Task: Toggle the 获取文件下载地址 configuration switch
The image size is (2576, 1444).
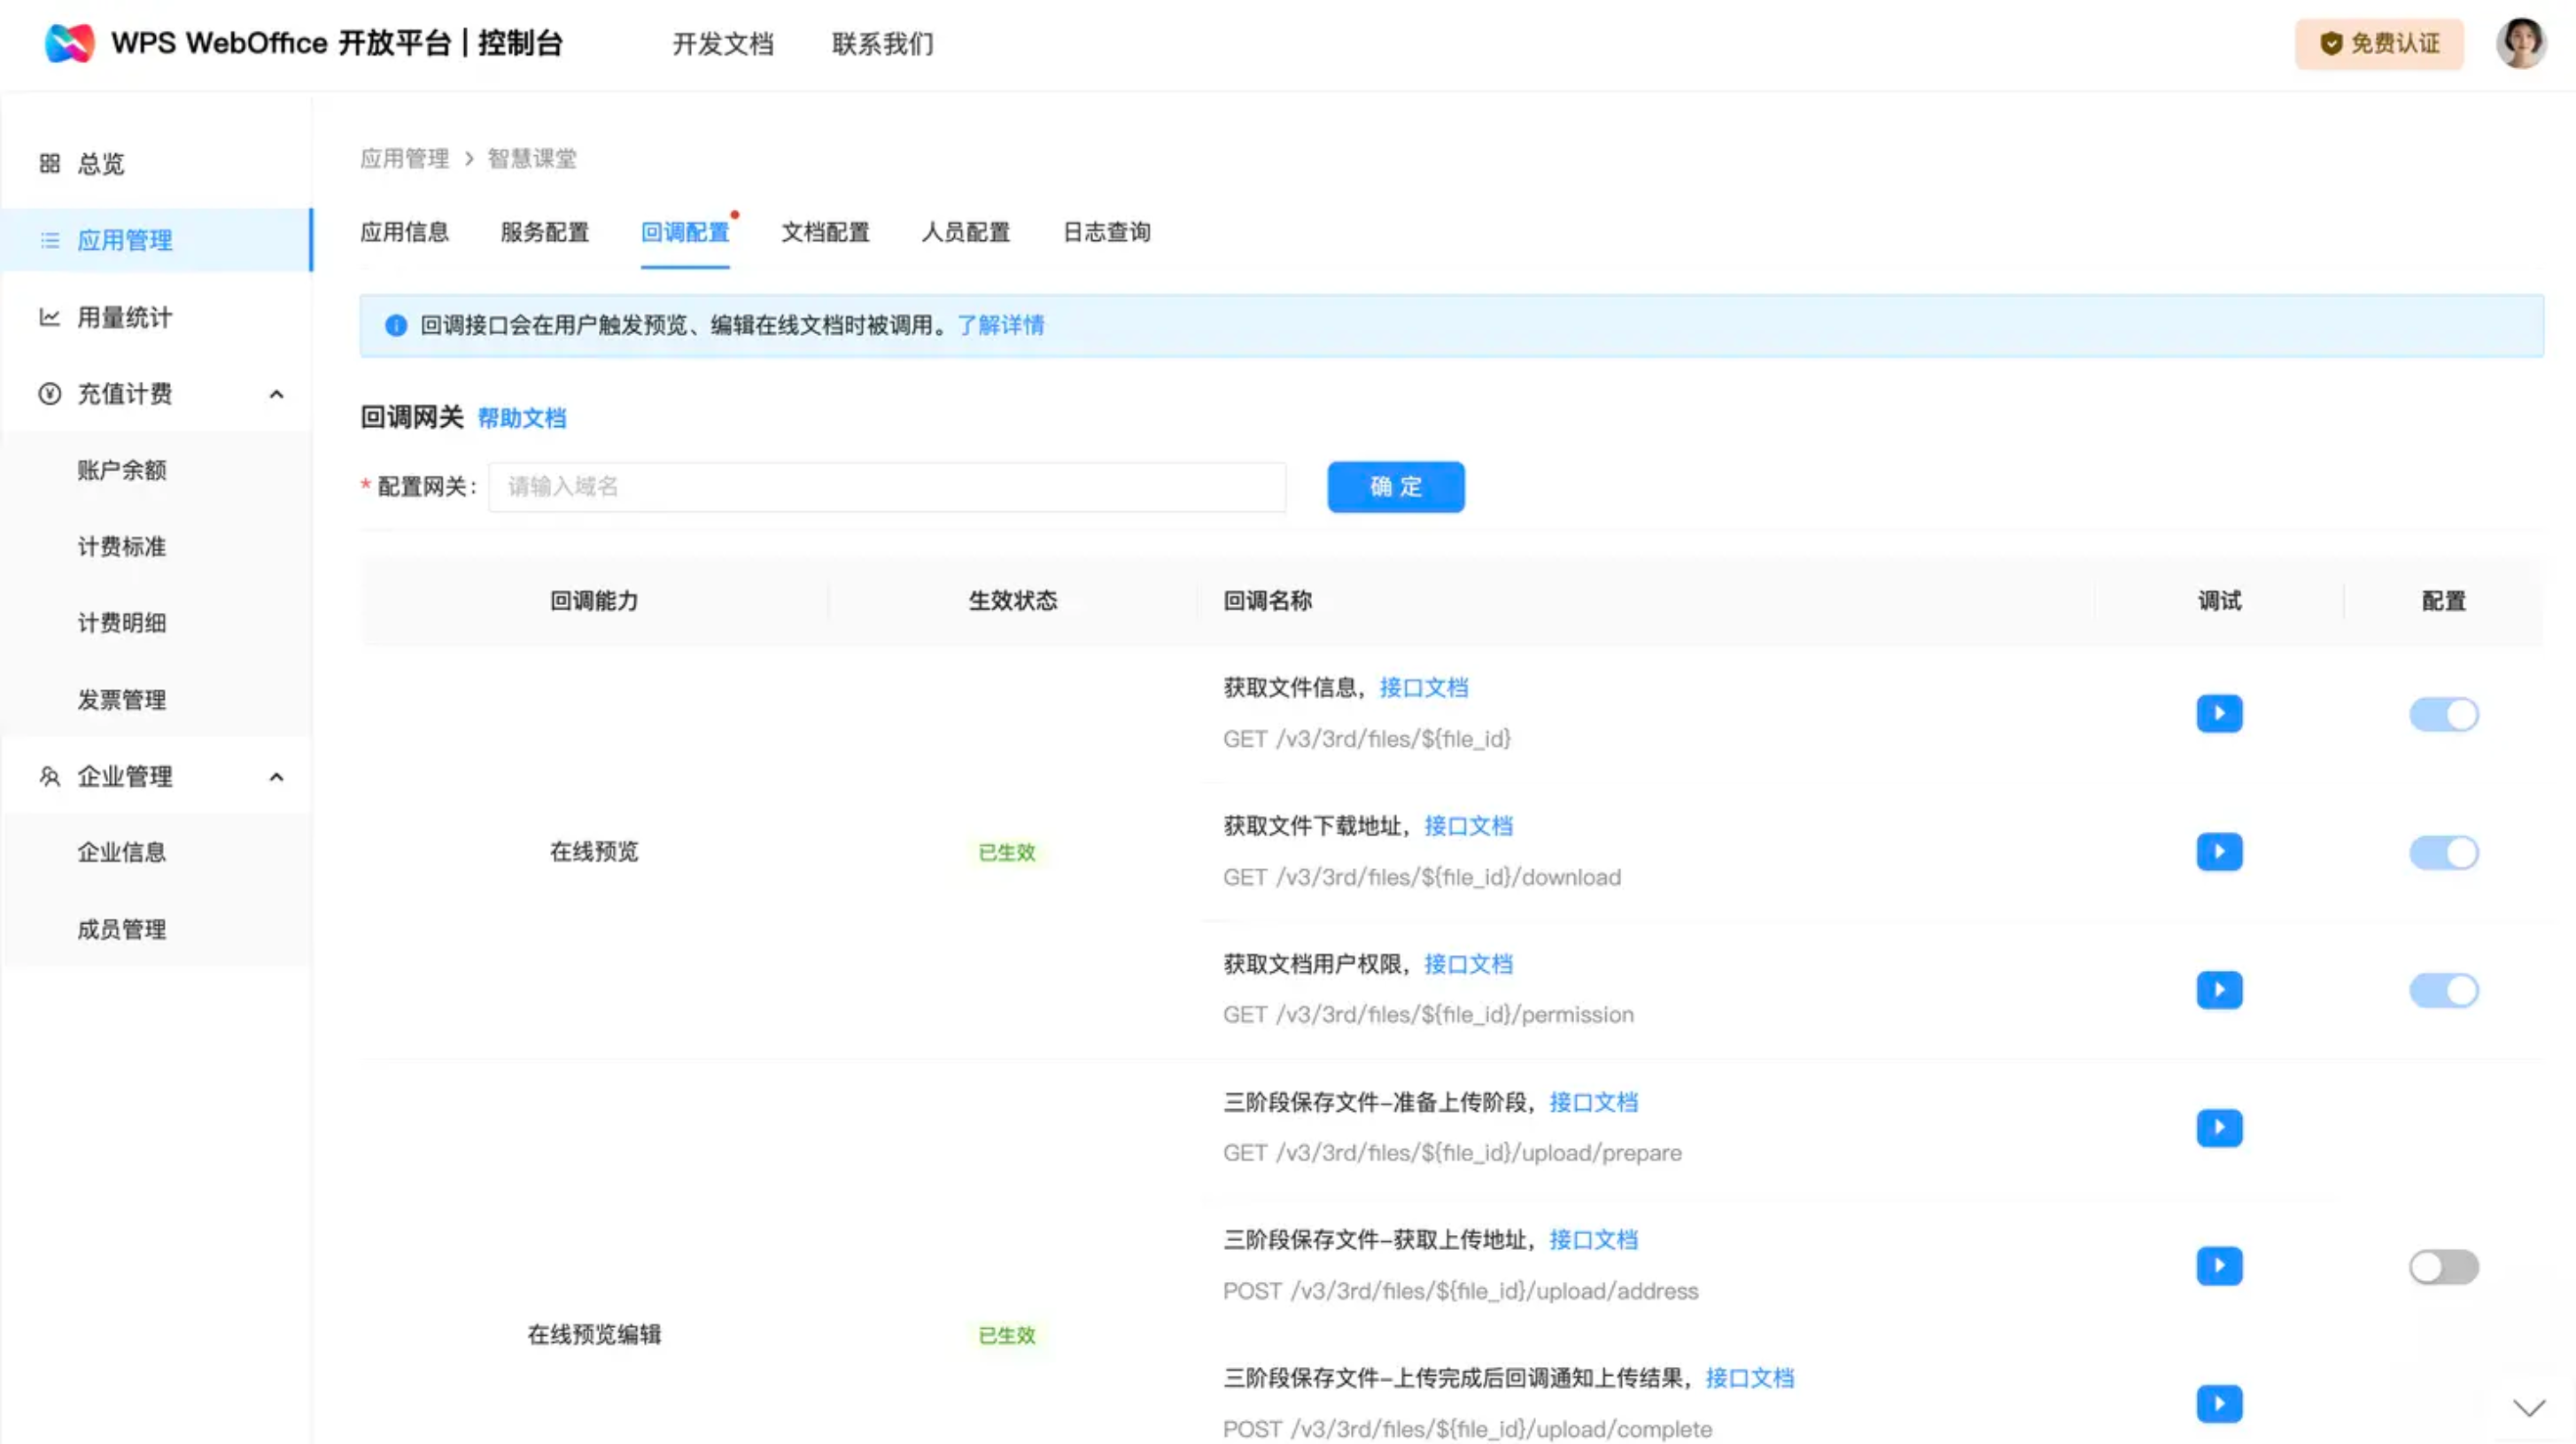Action: (x=2443, y=853)
